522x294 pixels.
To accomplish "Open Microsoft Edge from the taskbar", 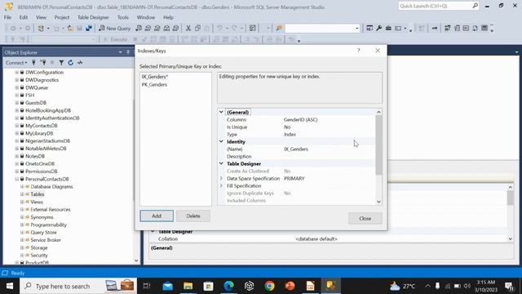I will point(228,286).
